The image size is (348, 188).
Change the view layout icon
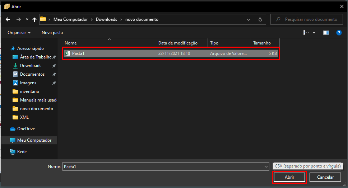coord(306,33)
